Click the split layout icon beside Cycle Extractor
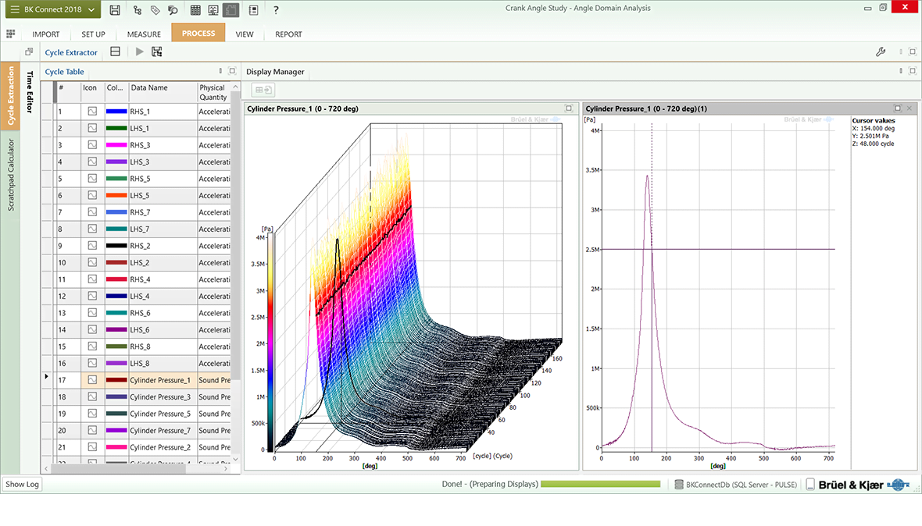 115,52
